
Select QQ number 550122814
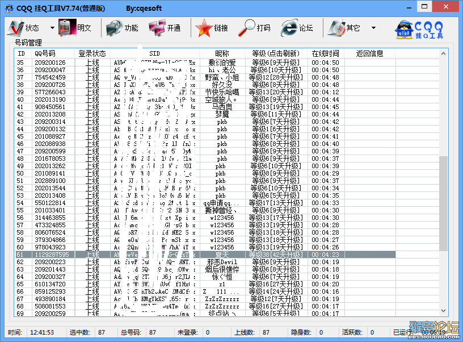pyautogui.click(x=50, y=203)
